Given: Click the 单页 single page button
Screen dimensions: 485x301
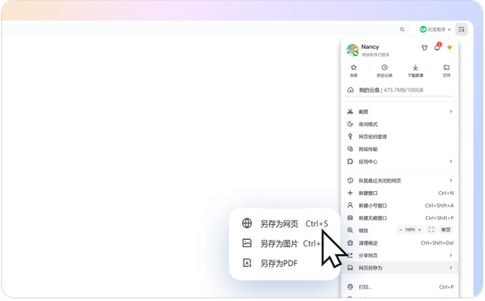Looking at the screenshot, I should pos(446,230).
